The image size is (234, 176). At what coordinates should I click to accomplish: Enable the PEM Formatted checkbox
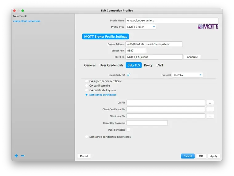128,130
